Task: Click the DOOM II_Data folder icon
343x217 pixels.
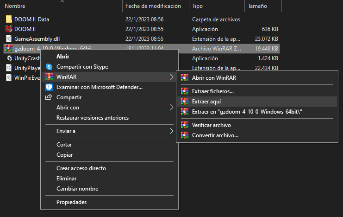Action: click(9, 19)
